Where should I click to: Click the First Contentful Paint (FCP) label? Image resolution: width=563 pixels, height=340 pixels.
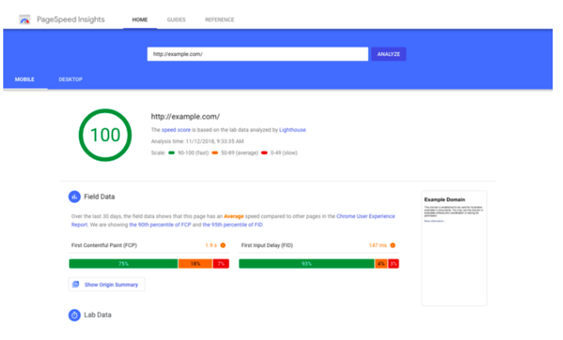(104, 246)
